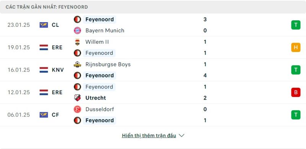Open the Rijnsburgse Boys team name
This screenshot has width=306, height=149.
tap(108, 64)
